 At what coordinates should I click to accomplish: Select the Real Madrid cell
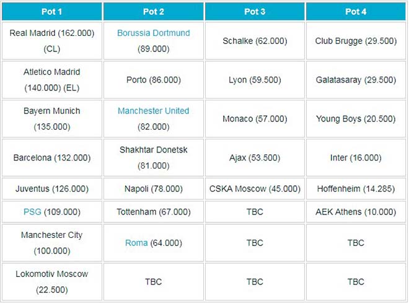pos(52,40)
